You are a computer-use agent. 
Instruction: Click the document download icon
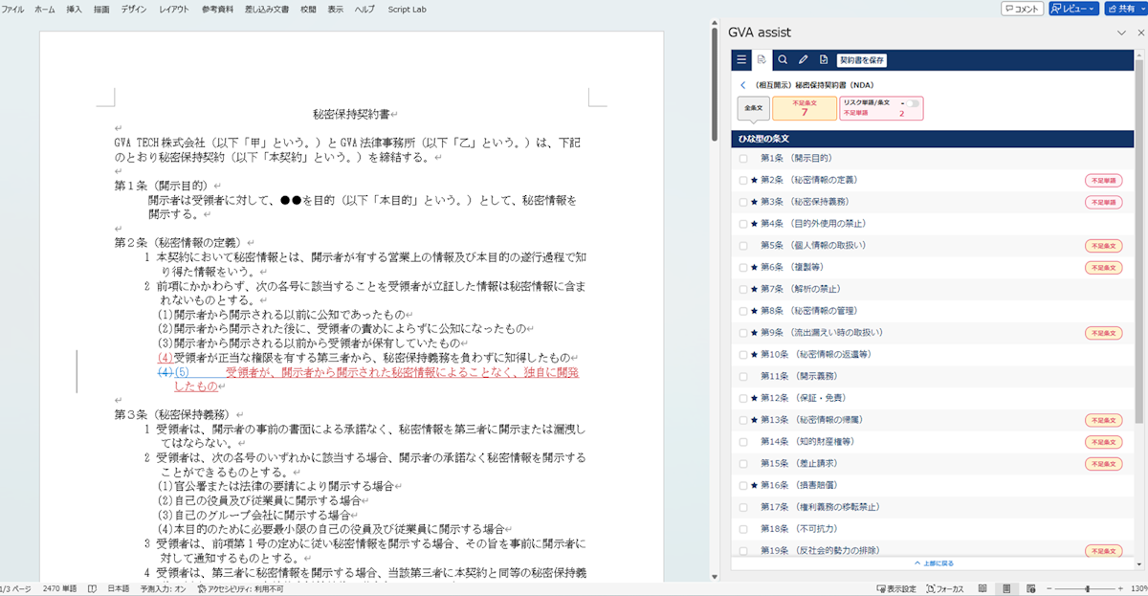[824, 59]
